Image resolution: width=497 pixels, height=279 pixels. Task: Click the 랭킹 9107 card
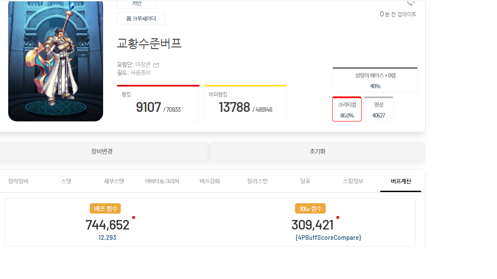[158, 103]
